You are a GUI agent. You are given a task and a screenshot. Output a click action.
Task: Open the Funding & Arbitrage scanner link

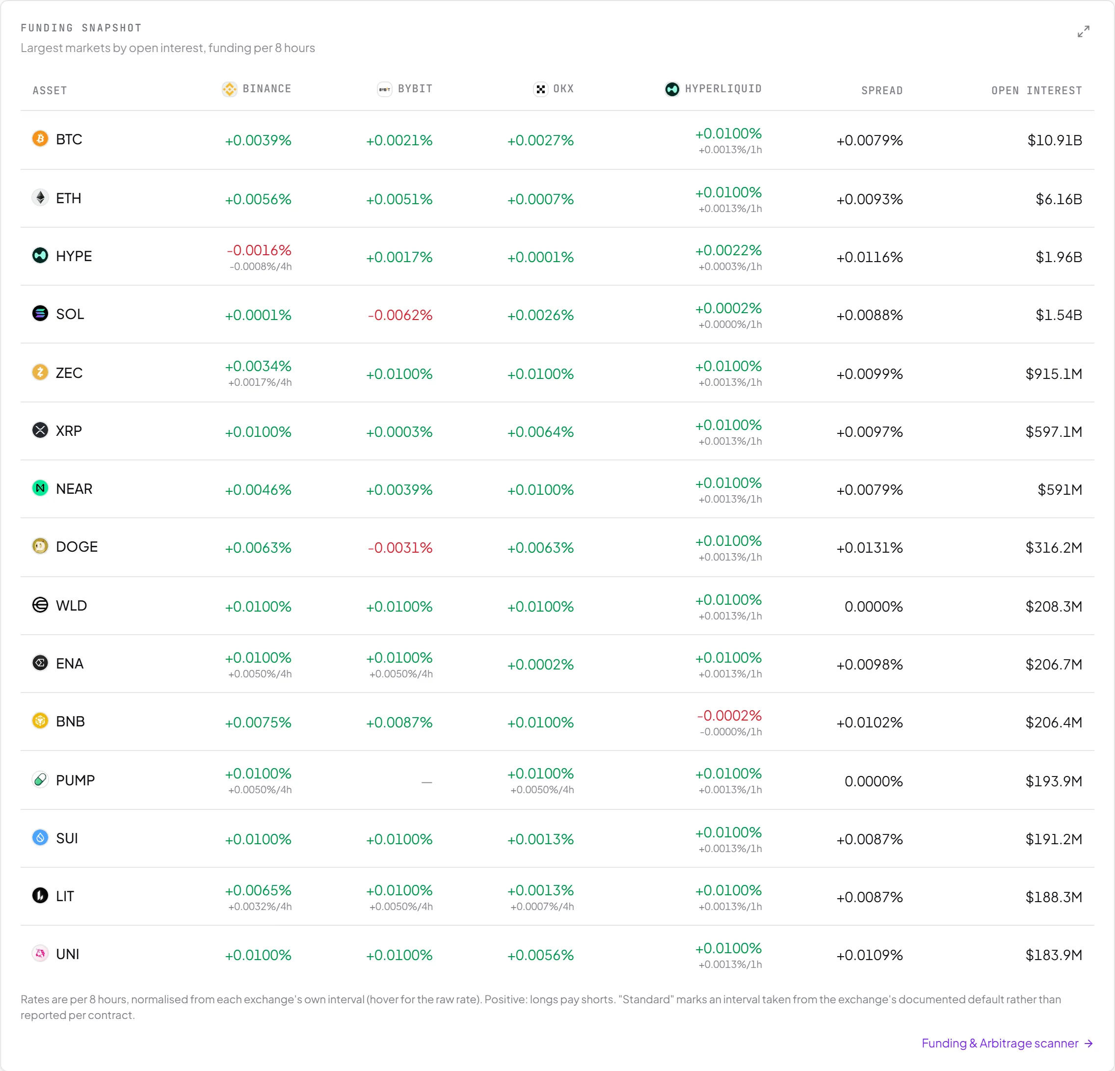[1008, 1043]
